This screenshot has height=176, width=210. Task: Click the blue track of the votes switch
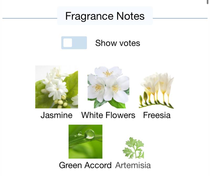click(80, 43)
